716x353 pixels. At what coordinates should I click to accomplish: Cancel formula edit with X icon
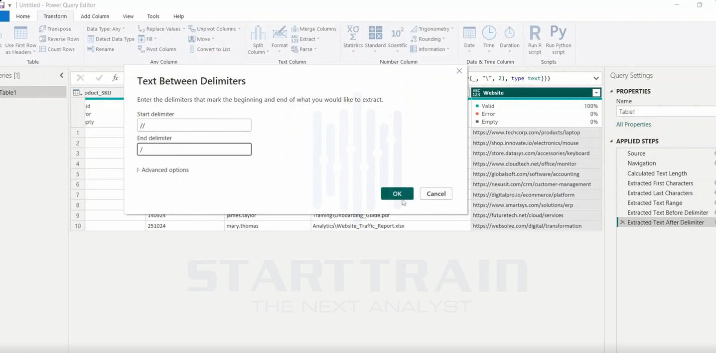[80, 78]
